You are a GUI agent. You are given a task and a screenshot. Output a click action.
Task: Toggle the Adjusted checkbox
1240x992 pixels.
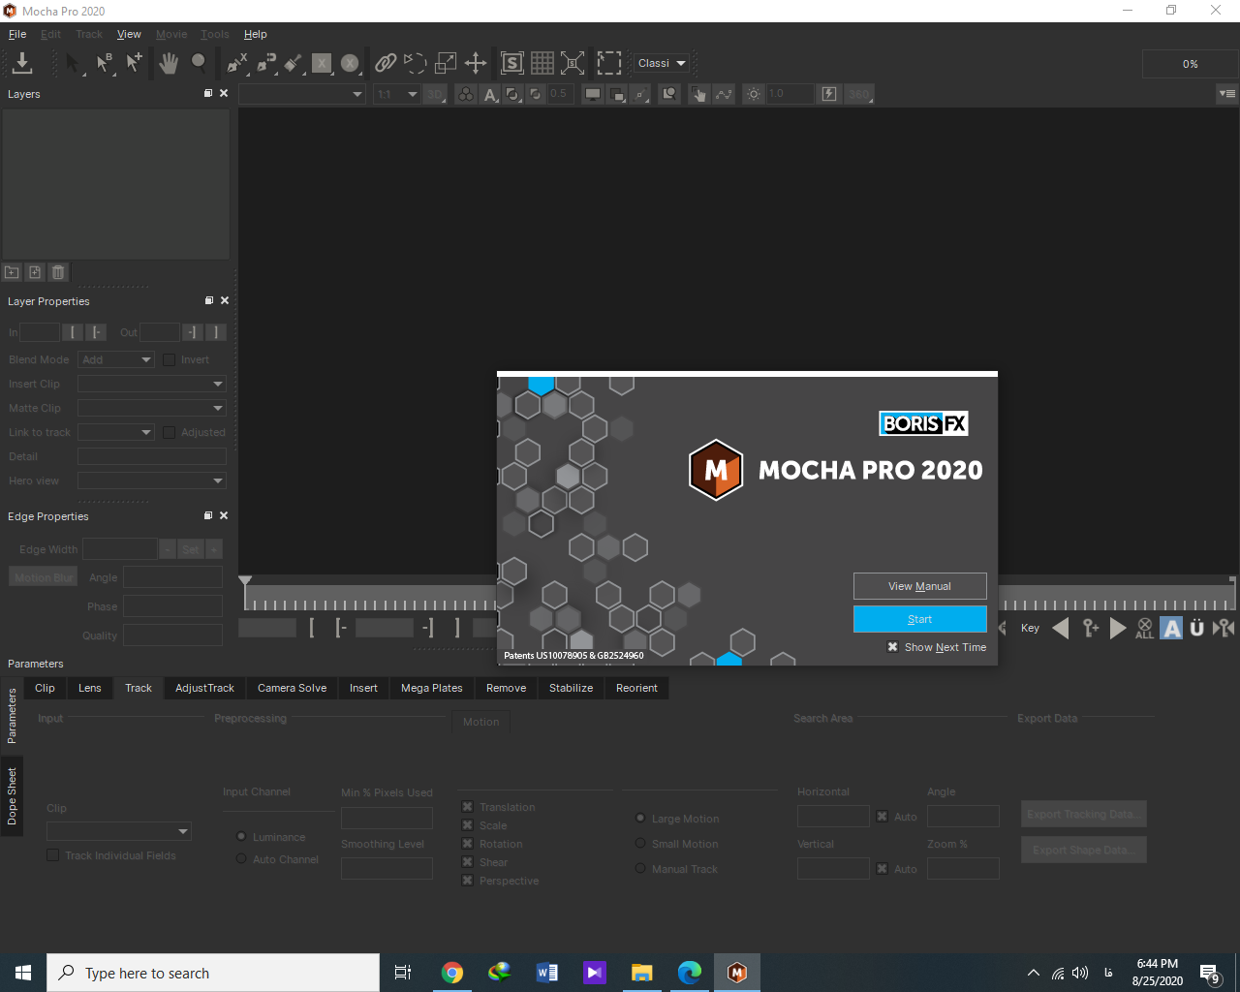click(x=170, y=432)
